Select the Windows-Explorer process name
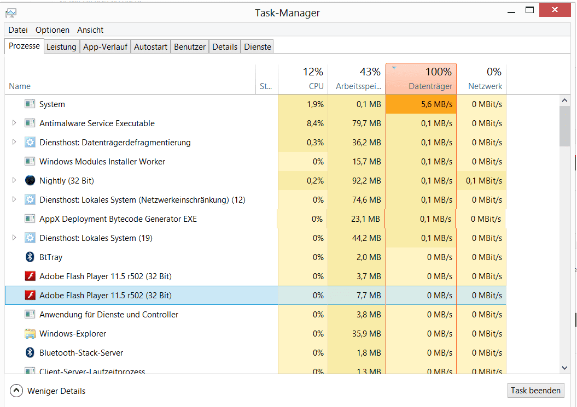This screenshot has height=407, width=577. point(73,334)
